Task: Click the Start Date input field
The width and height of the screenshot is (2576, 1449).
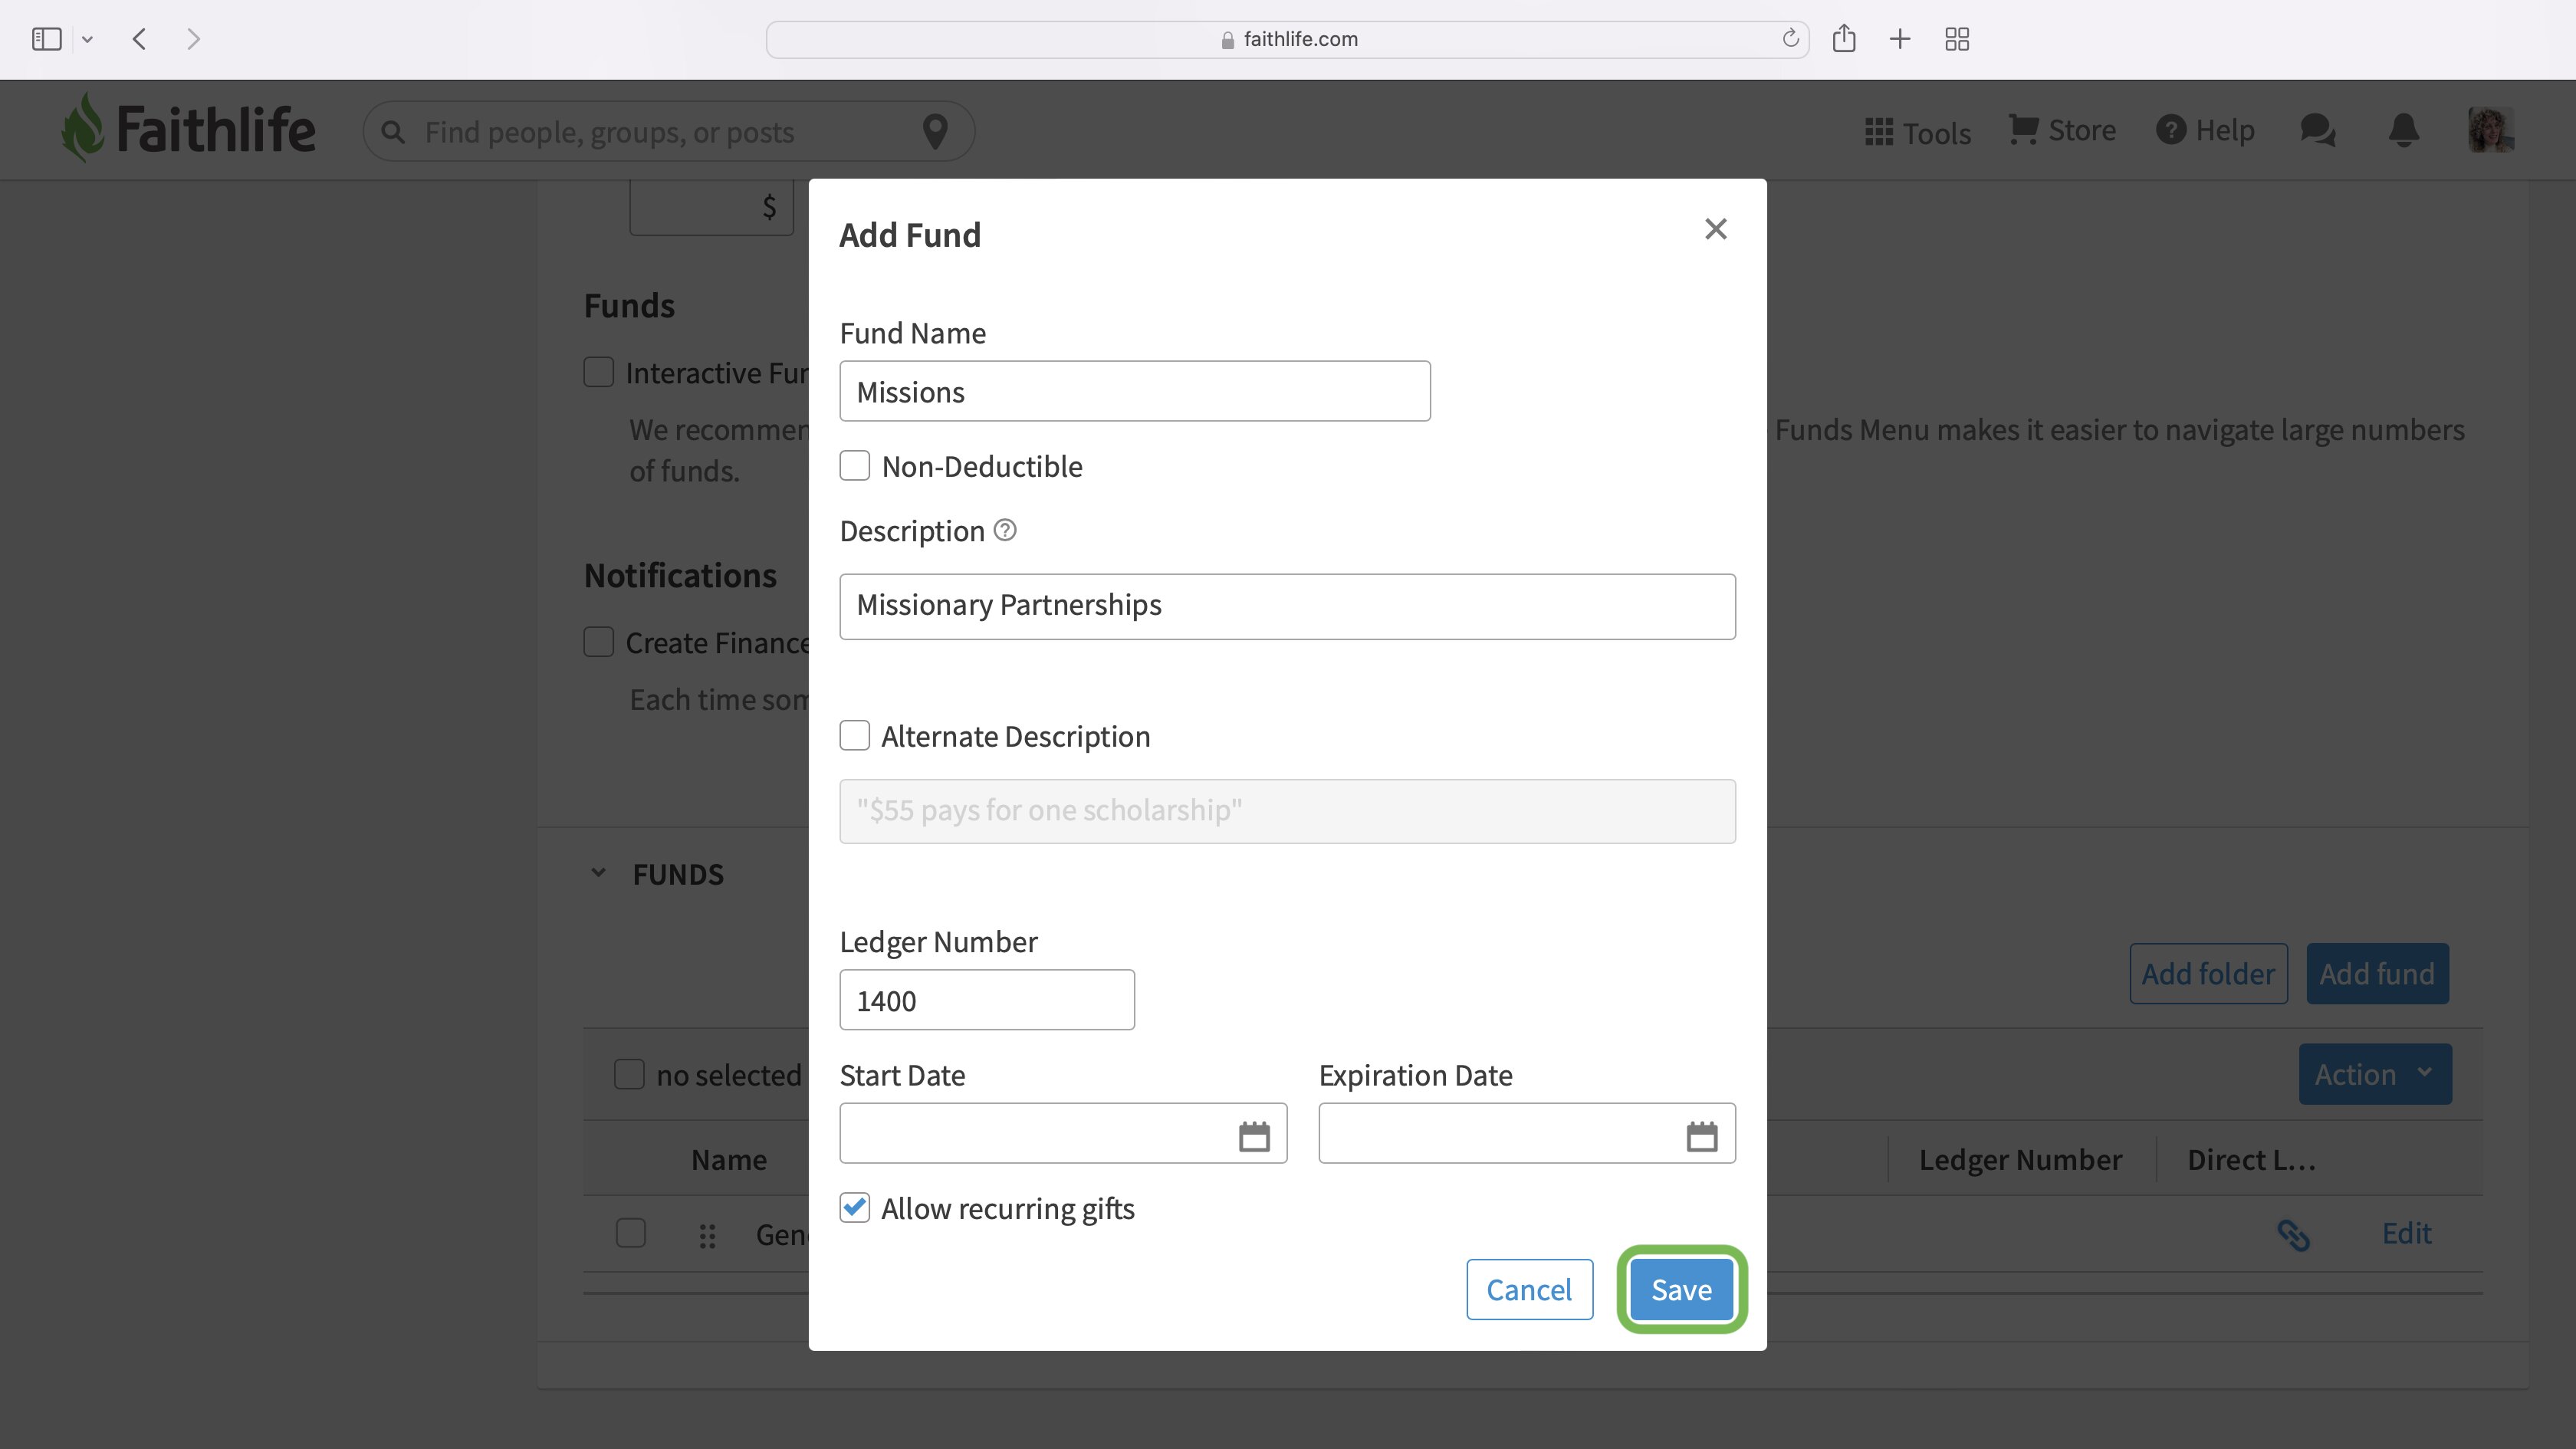Action: coord(1063,1133)
